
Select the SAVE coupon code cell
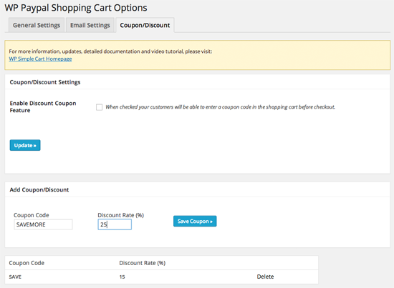pos(15,277)
